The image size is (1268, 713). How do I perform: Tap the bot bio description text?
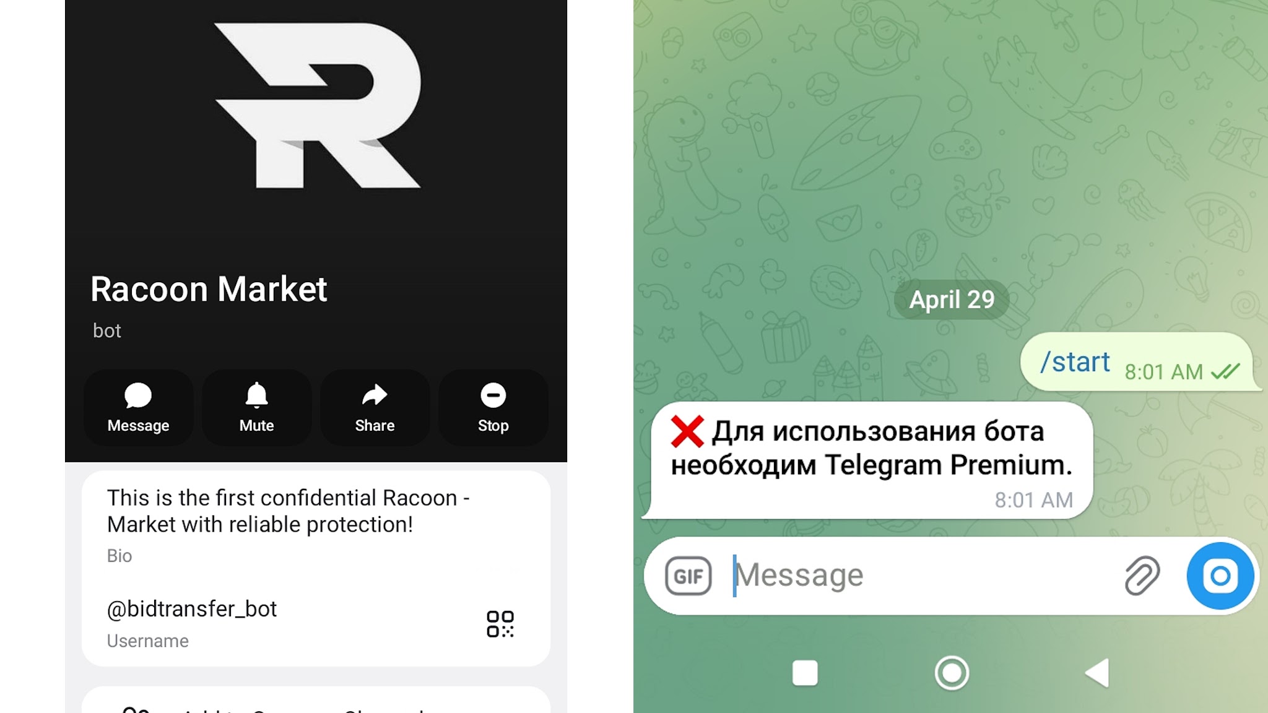(x=289, y=511)
